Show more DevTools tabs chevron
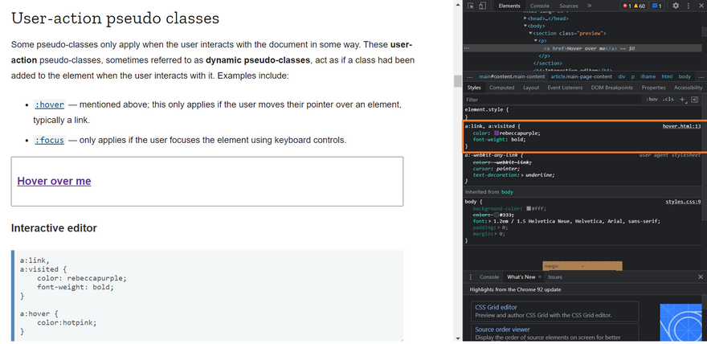707x344 pixels. [589, 6]
